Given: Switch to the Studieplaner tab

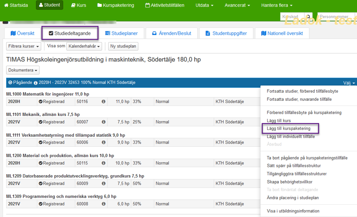Looking at the screenshot, I should [121, 33].
